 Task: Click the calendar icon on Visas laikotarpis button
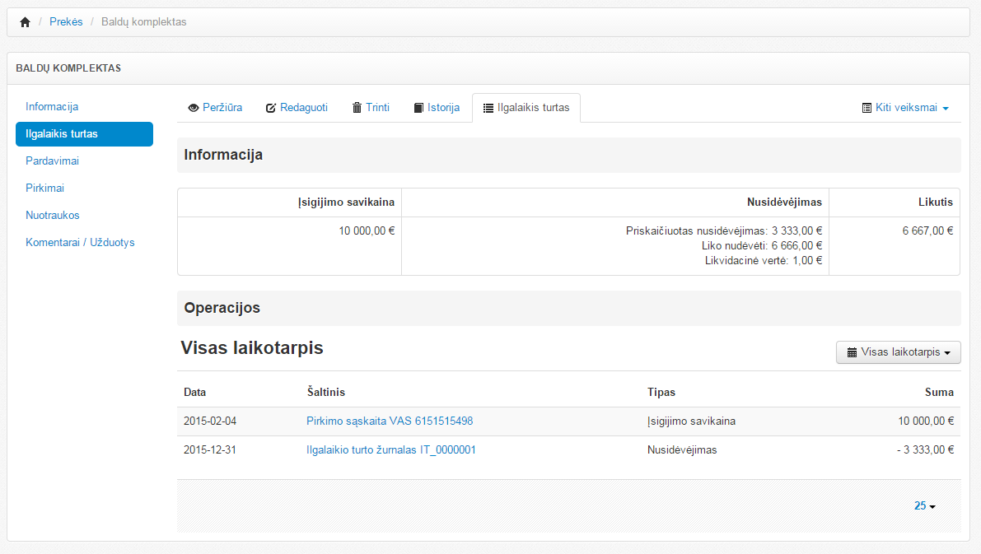coord(852,352)
